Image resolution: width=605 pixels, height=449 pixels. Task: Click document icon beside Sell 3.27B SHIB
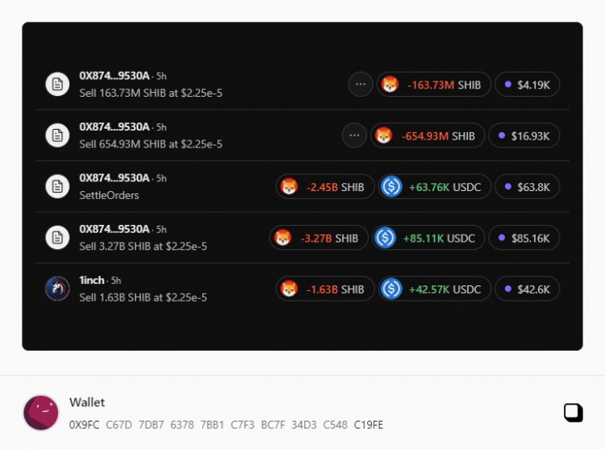pyautogui.click(x=57, y=238)
